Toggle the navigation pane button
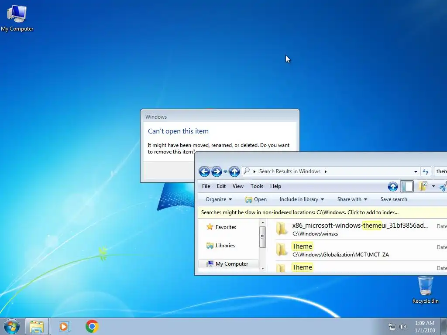The height and width of the screenshot is (335, 447). pyautogui.click(x=407, y=187)
